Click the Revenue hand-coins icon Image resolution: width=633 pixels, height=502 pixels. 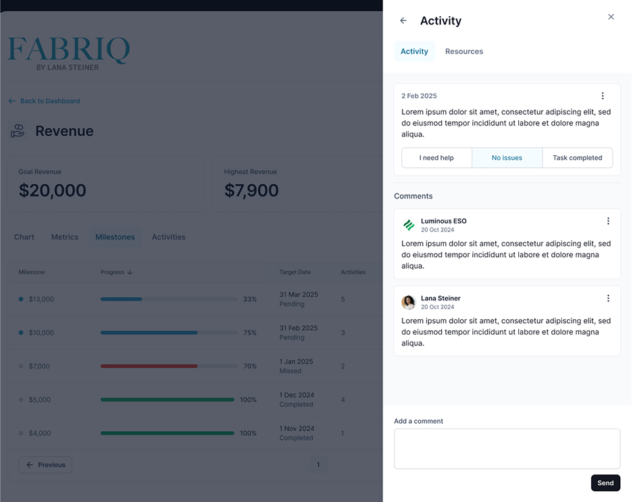pos(18,131)
